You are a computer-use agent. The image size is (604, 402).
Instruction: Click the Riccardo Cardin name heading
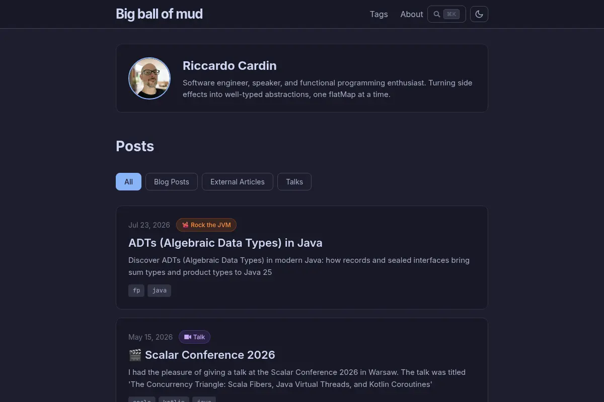(230, 66)
